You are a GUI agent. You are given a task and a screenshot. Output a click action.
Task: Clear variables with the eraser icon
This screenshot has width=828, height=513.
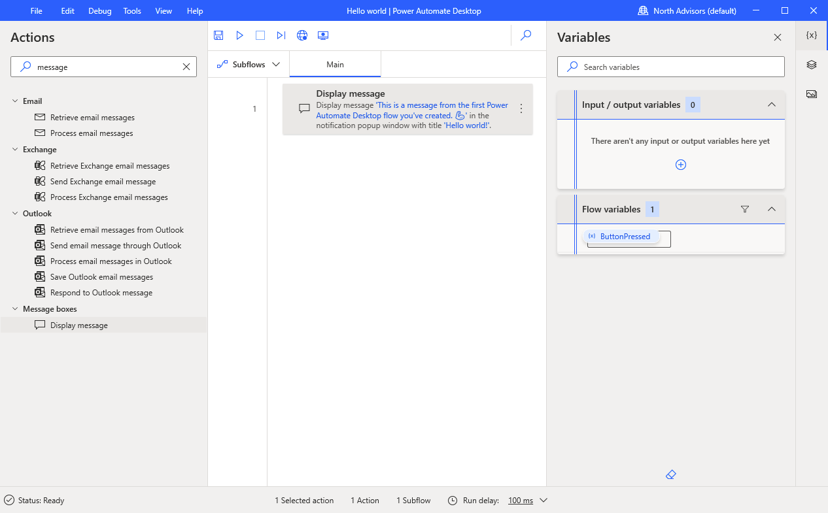[670, 475]
